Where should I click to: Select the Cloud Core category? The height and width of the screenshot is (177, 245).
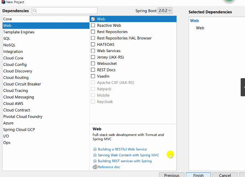pos(46,58)
